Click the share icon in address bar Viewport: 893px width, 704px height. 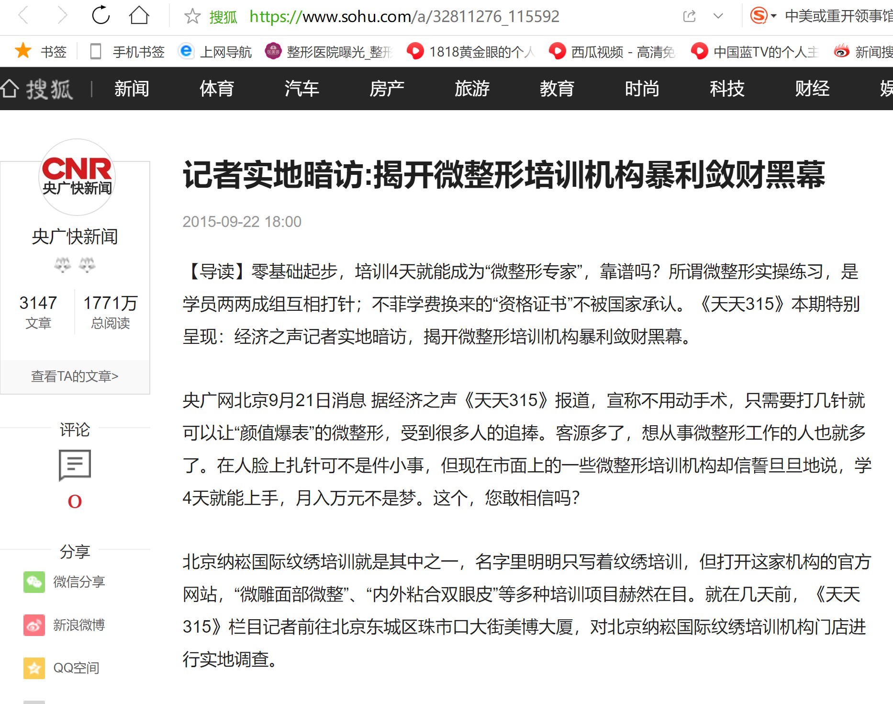(689, 16)
